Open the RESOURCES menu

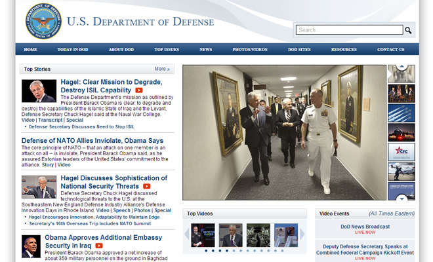click(x=344, y=49)
